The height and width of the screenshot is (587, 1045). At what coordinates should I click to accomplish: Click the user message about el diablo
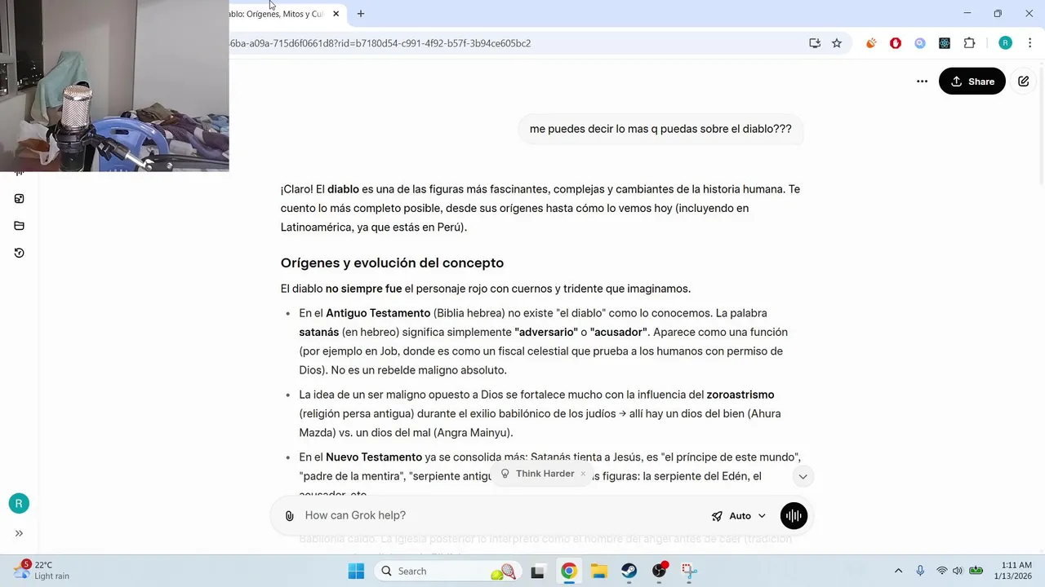[x=660, y=129]
